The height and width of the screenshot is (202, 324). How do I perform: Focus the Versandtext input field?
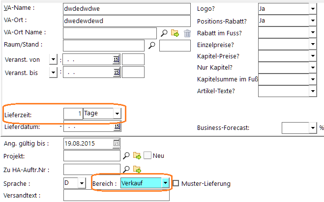pyautogui.click(x=116, y=196)
